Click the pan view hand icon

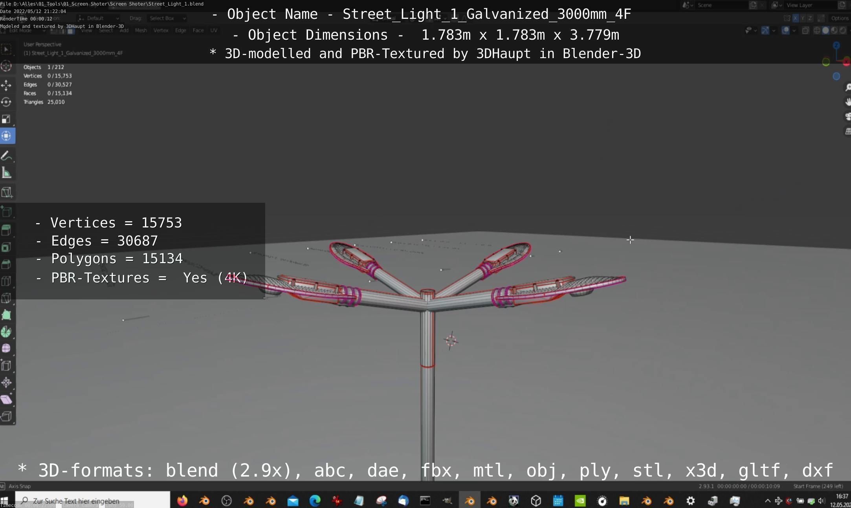847,102
